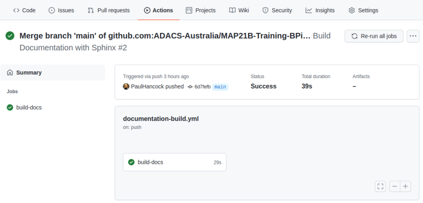Zoom in the workflow graph
Image resolution: width=423 pixels, height=203 pixels.
pyautogui.click(x=406, y=187)
